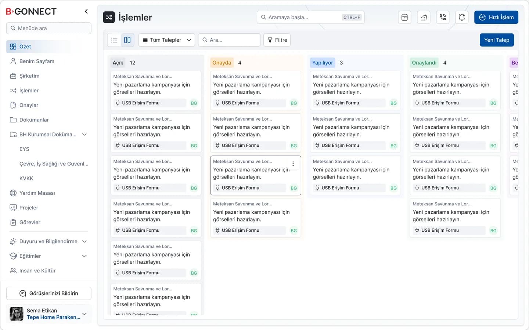The image size is (529, 330).
Task: Create a new request with Yeni Talep
Action: [497, 40]
